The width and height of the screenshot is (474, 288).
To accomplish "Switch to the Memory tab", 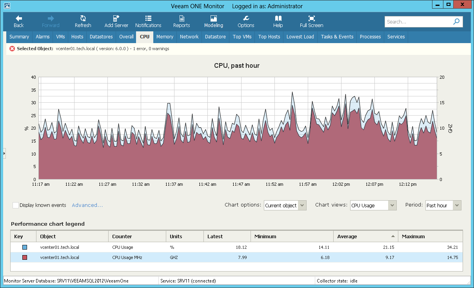I will click(x=165, y=37).
